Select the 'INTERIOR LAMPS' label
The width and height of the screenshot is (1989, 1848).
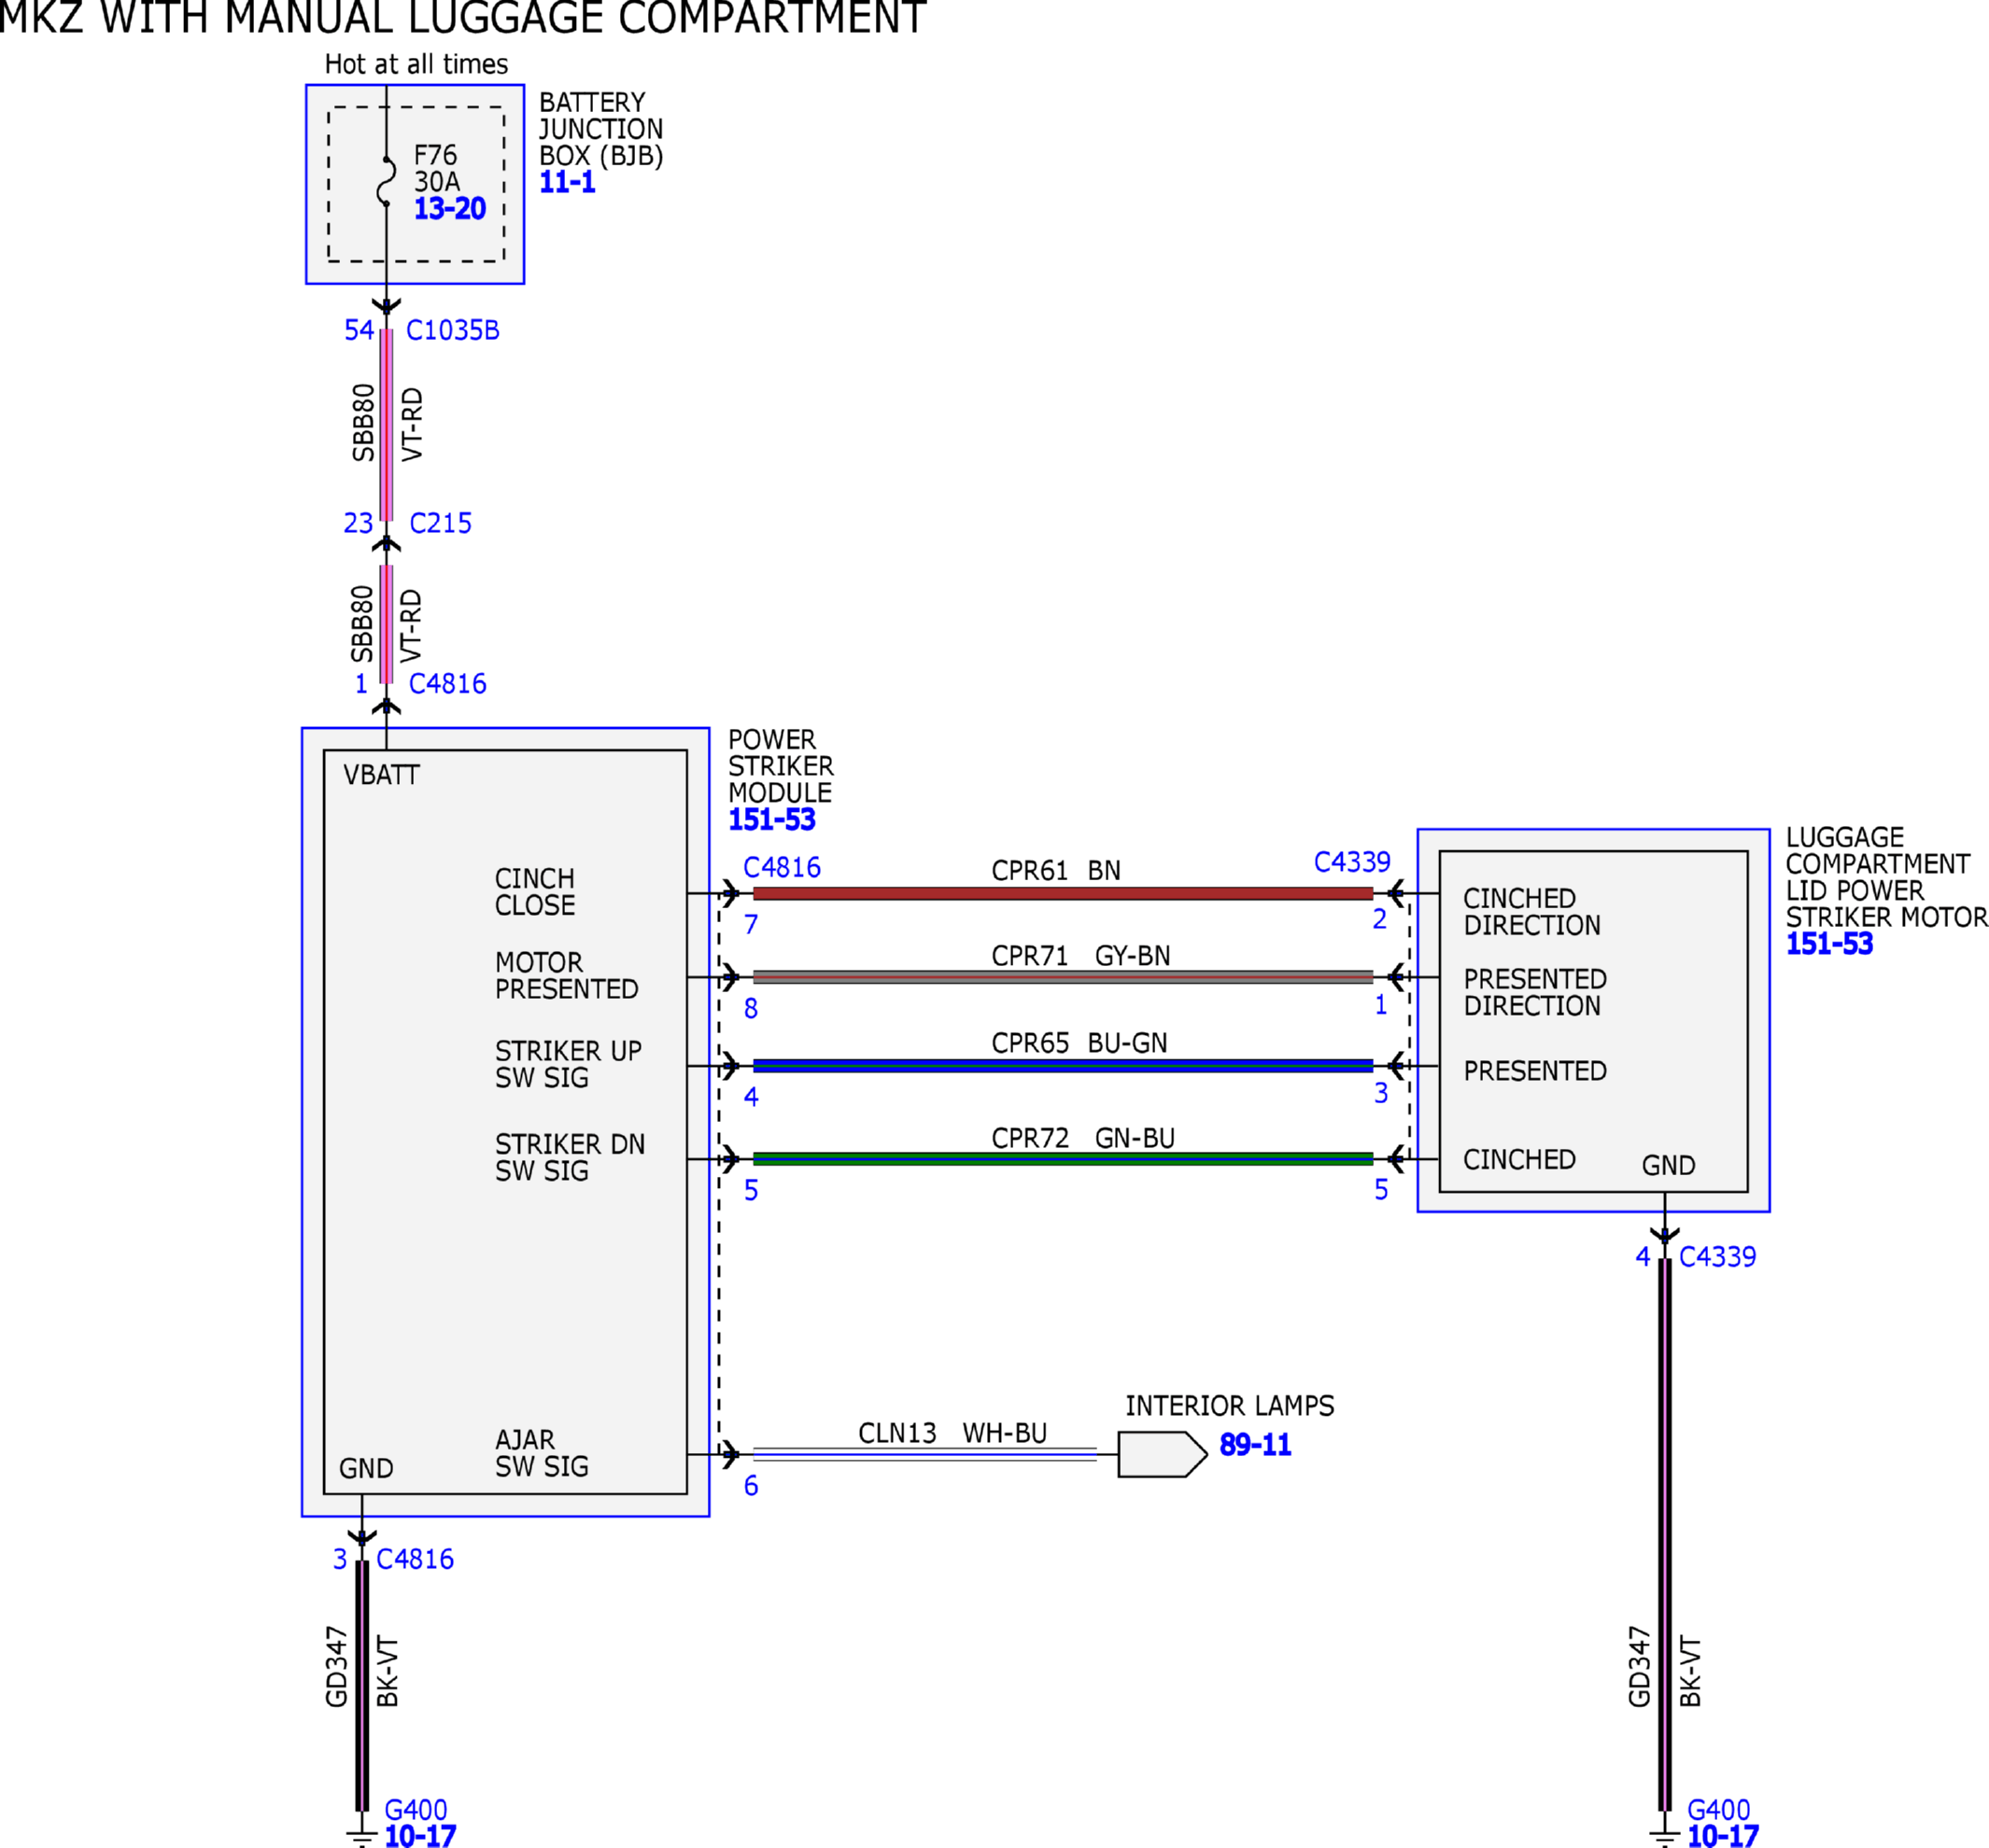(x=1230, y=1406)
